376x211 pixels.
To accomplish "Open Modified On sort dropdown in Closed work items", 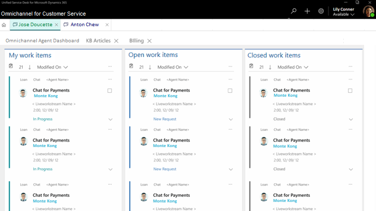I will pyautogui.click(x=293, y=67).
